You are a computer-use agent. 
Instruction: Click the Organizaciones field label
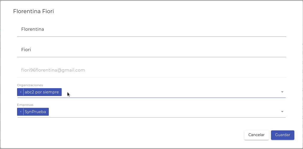click(x=30, y=85)
